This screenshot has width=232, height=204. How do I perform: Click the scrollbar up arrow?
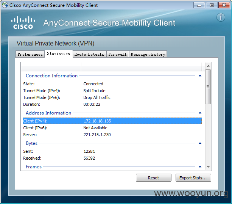(208, 66)
